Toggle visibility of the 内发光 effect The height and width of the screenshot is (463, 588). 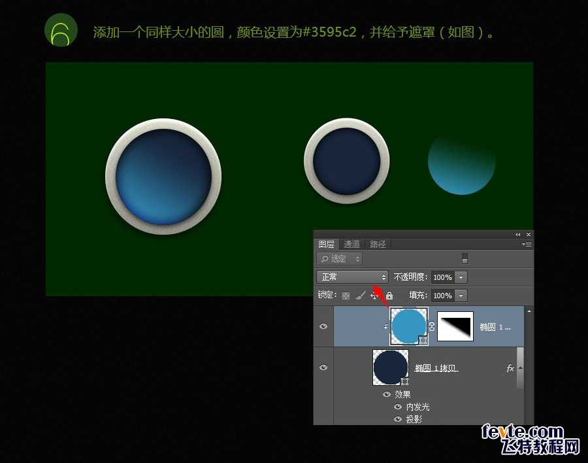397,407
